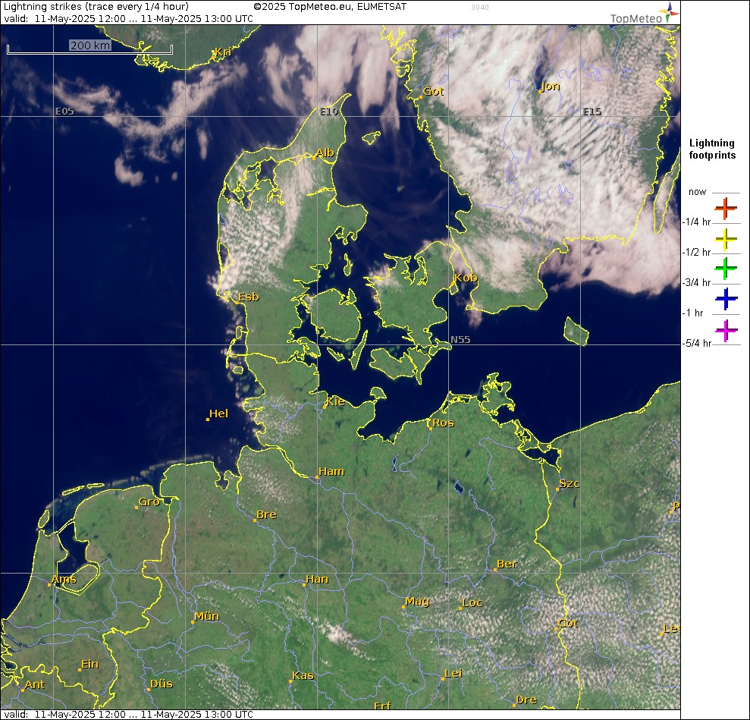This screenshot has width=750, height=720.
Task: Select the 'Bre' city label
Action: coord(266,514)
